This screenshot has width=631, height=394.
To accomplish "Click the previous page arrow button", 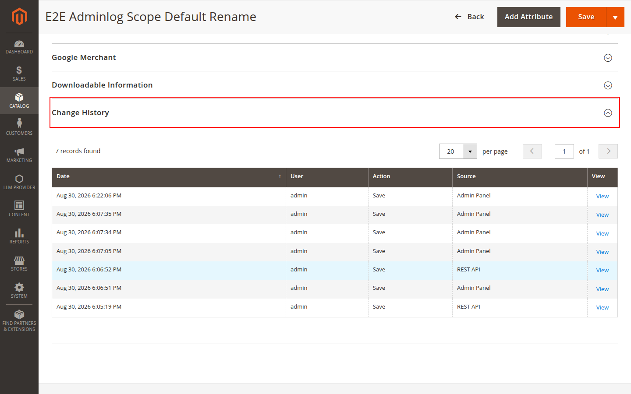I will (532, 151).
